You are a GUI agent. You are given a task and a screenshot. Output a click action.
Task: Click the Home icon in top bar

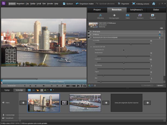click(154, 4)
